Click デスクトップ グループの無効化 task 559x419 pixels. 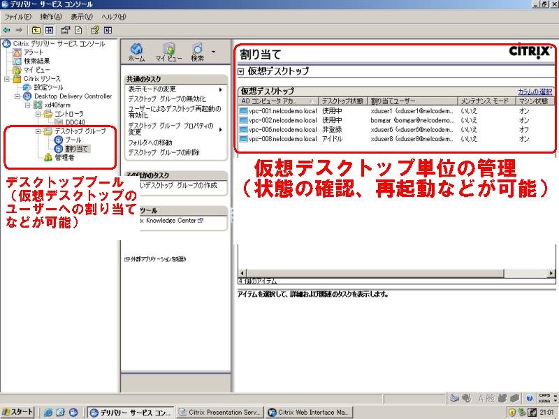(x=167, y=98)
